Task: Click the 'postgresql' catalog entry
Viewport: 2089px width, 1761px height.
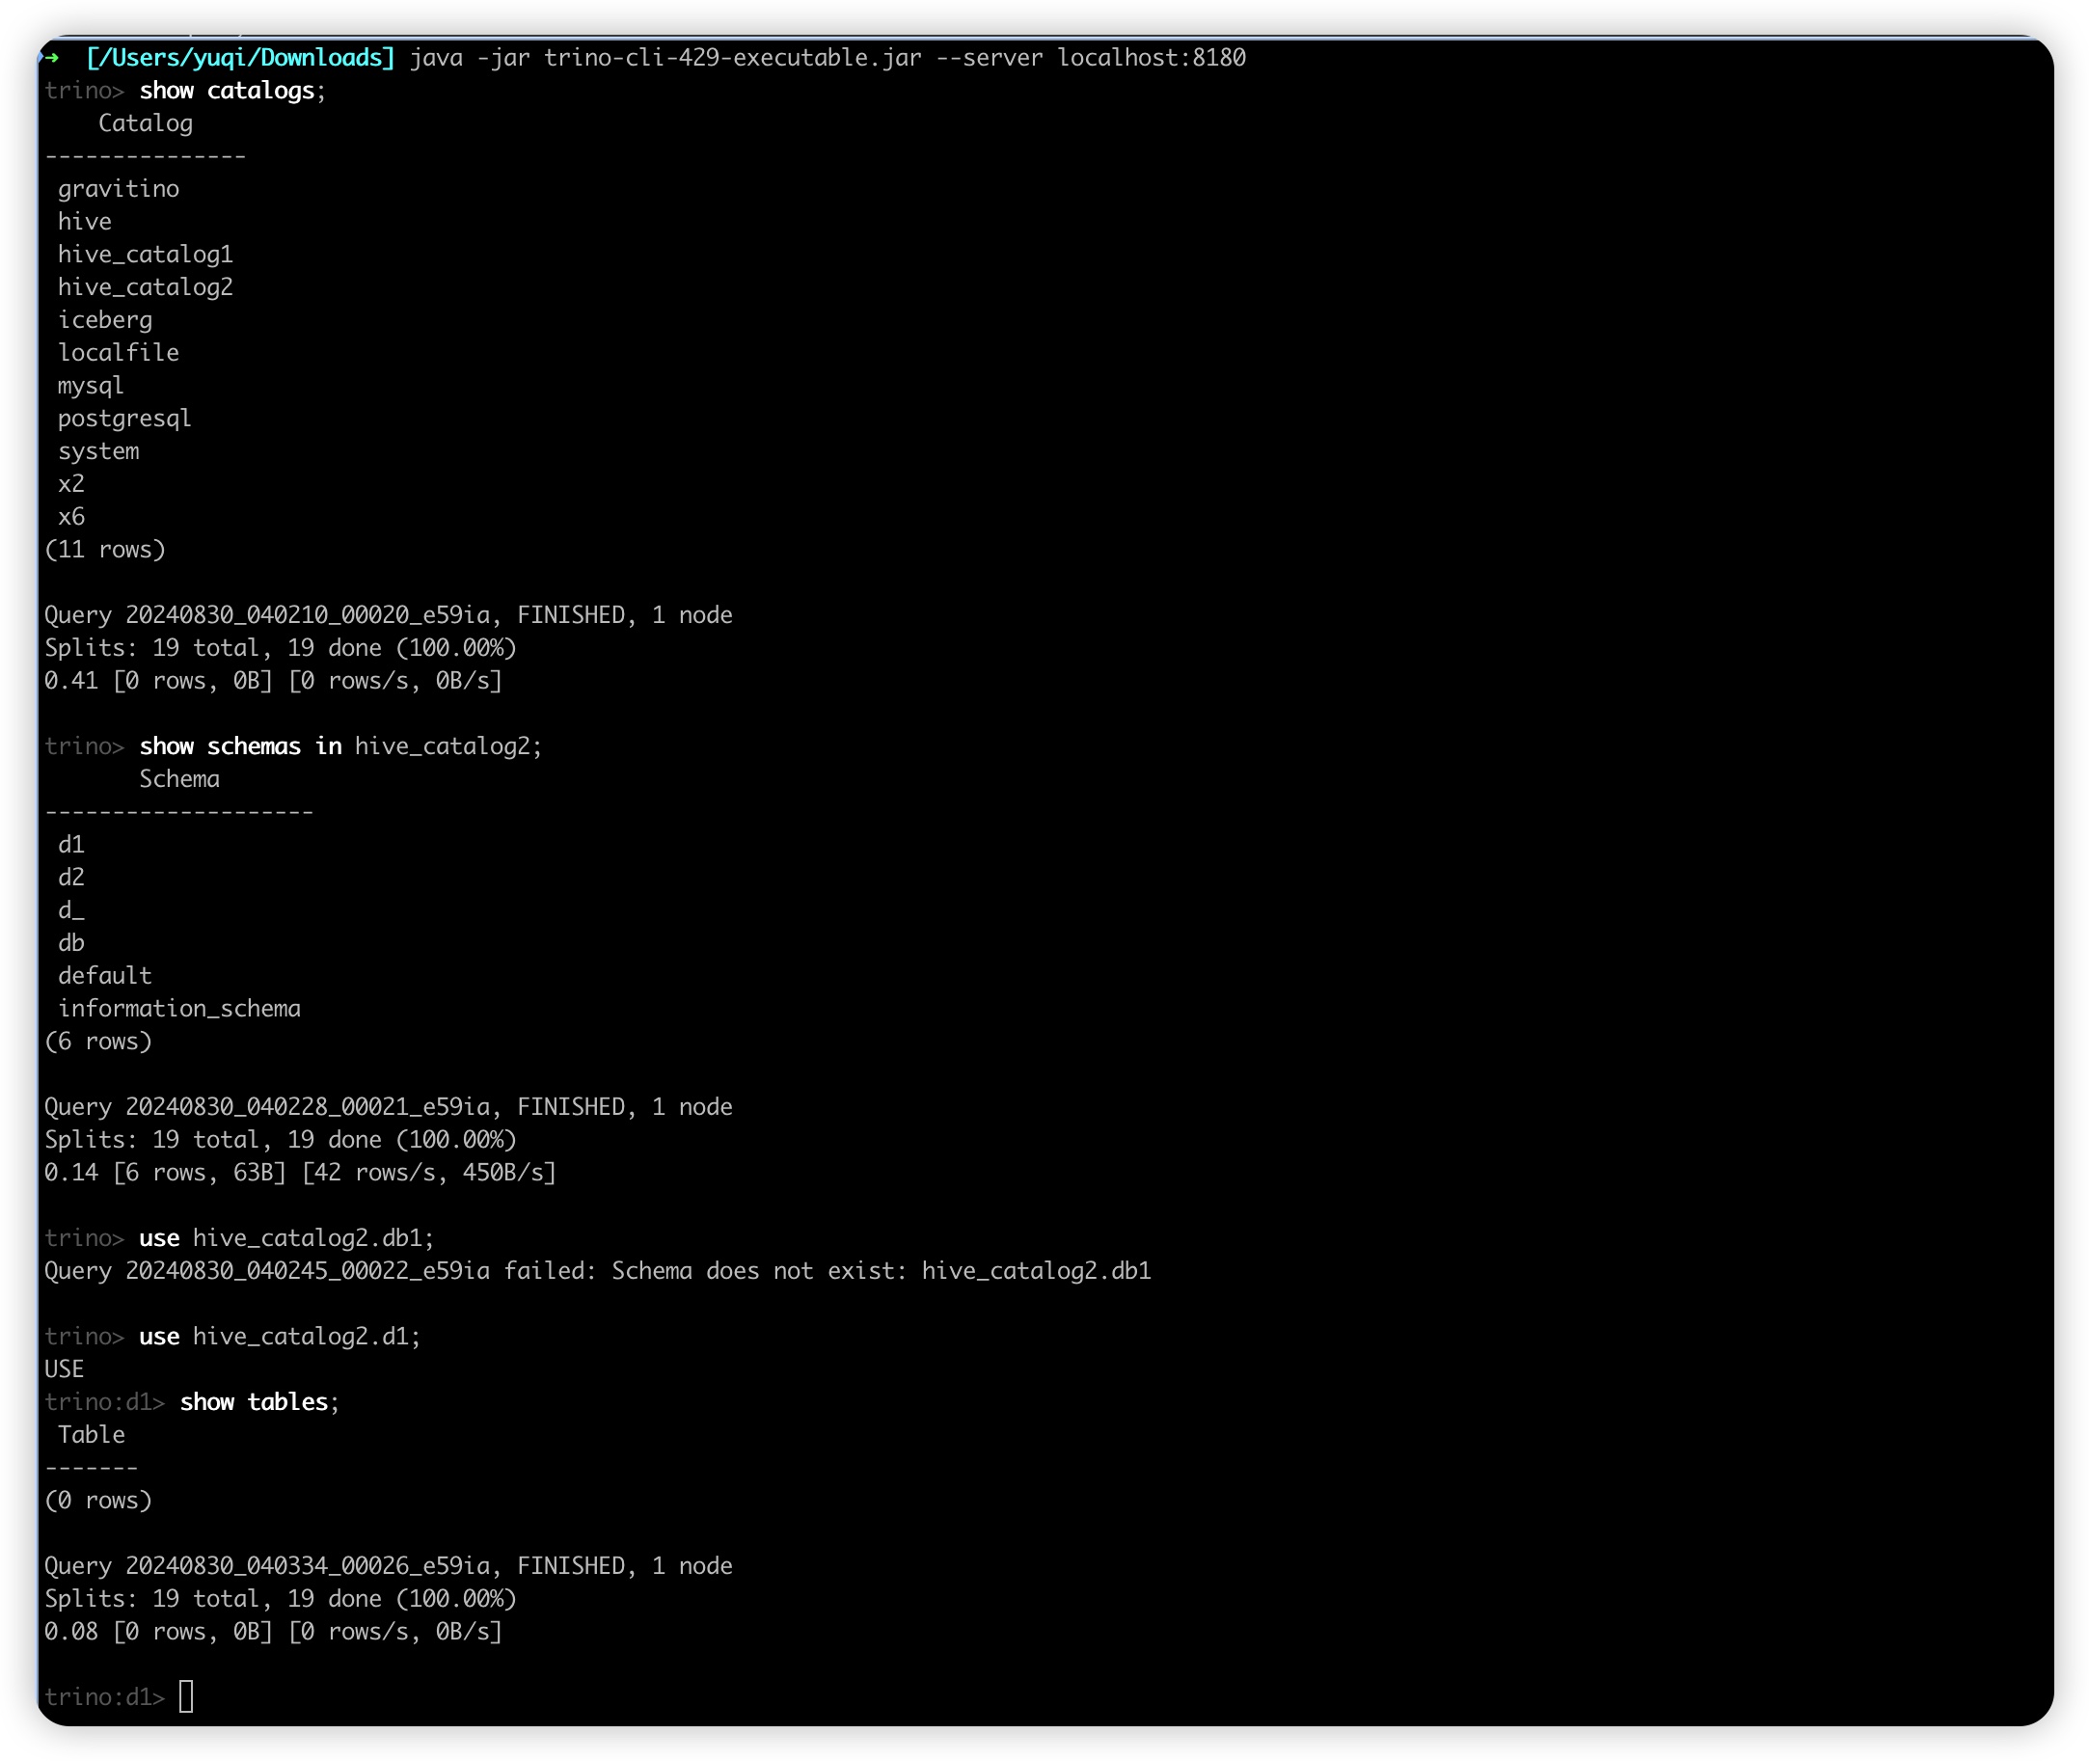Action: [x=124, y=419]
